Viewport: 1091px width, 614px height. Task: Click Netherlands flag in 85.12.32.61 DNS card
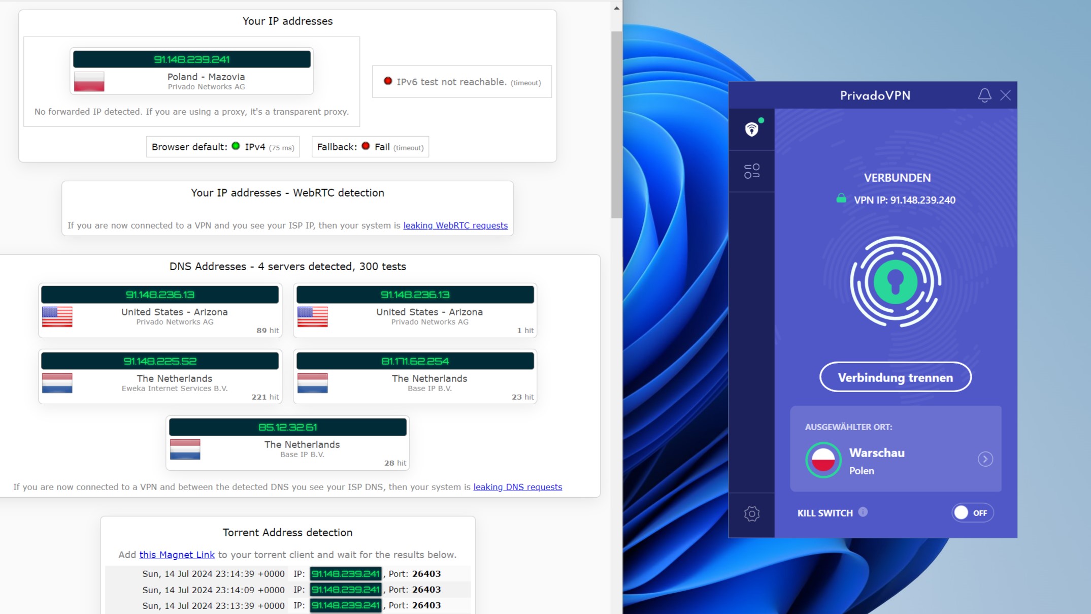pyautogui.click(x=185, y=449)
